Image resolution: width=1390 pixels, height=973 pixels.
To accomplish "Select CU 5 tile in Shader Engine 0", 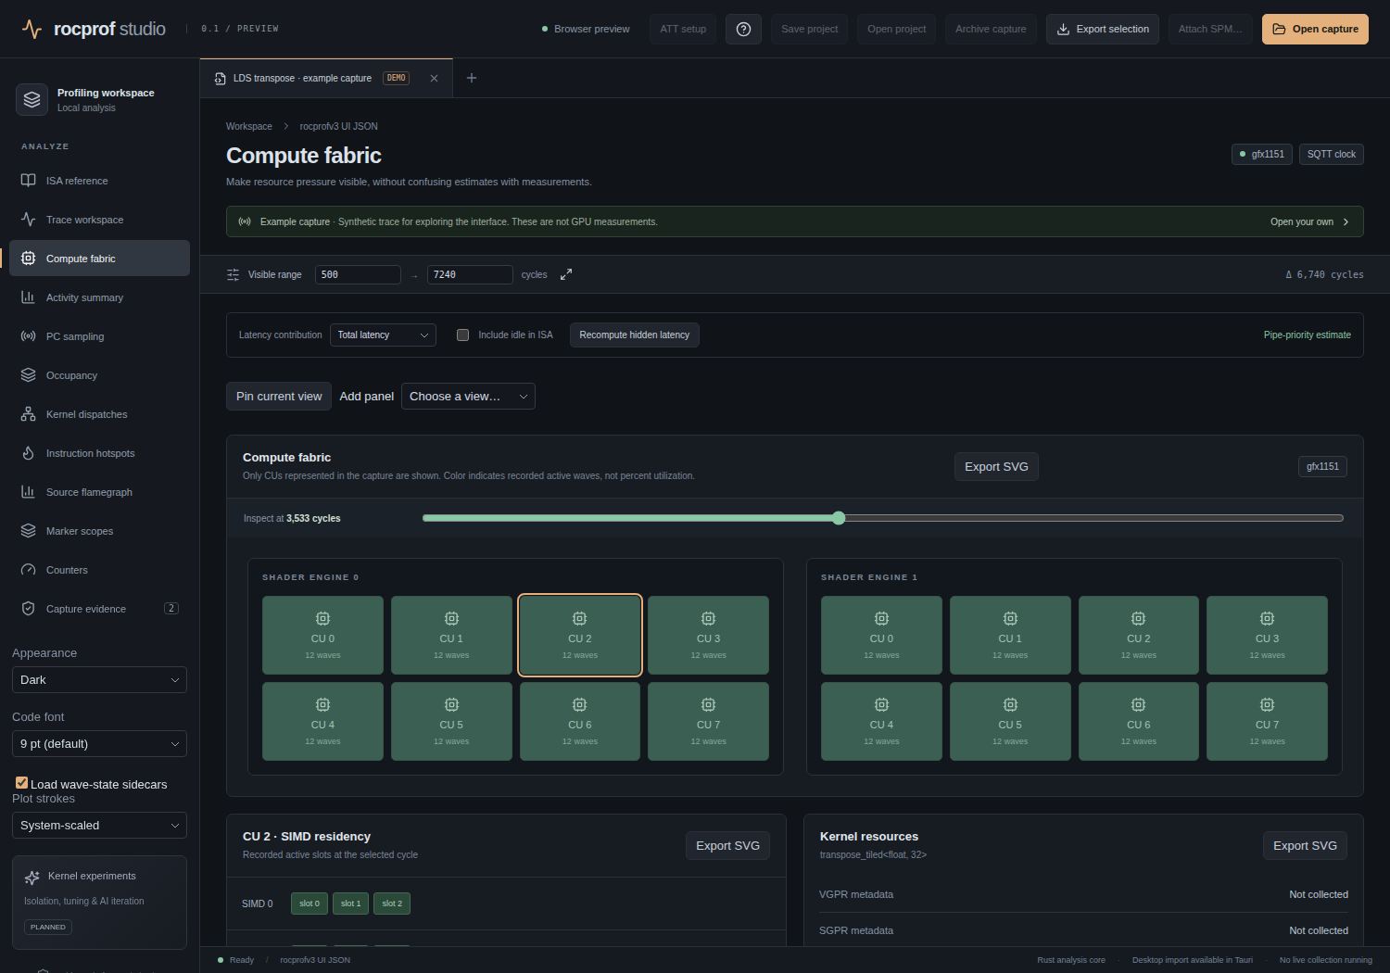I will tap(451, 721).
